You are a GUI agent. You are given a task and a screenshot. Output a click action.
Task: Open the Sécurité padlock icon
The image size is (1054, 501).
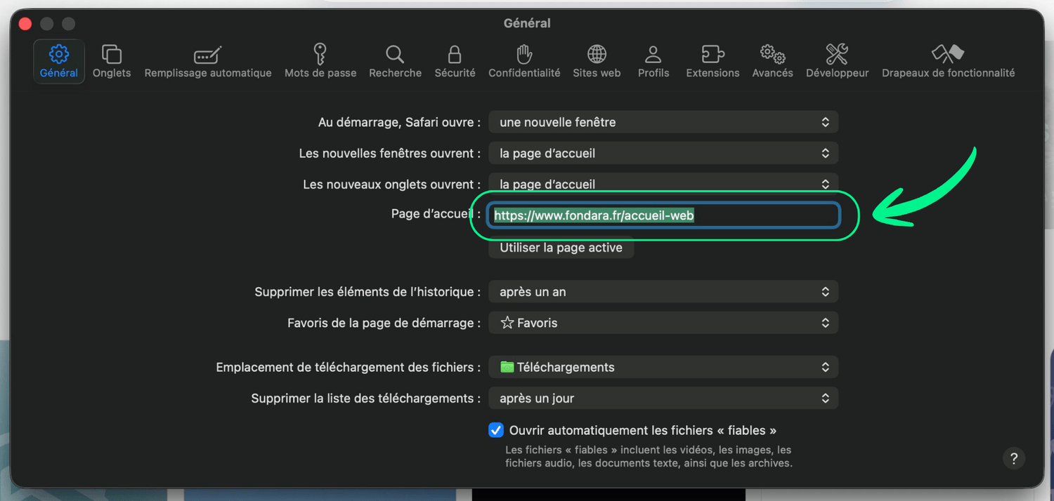(455, 54)
